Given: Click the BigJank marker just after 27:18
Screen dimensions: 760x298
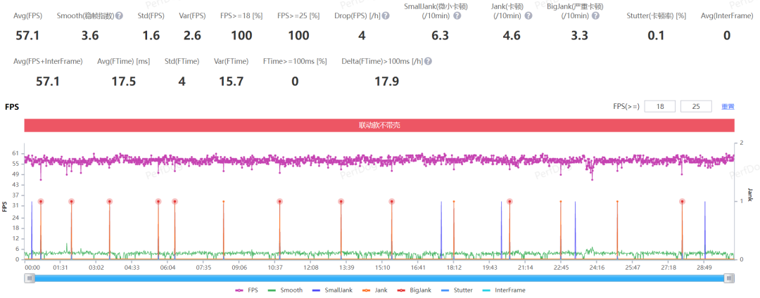Looking at the screenshot, I should pyautogui.click(x=682, y=201).
